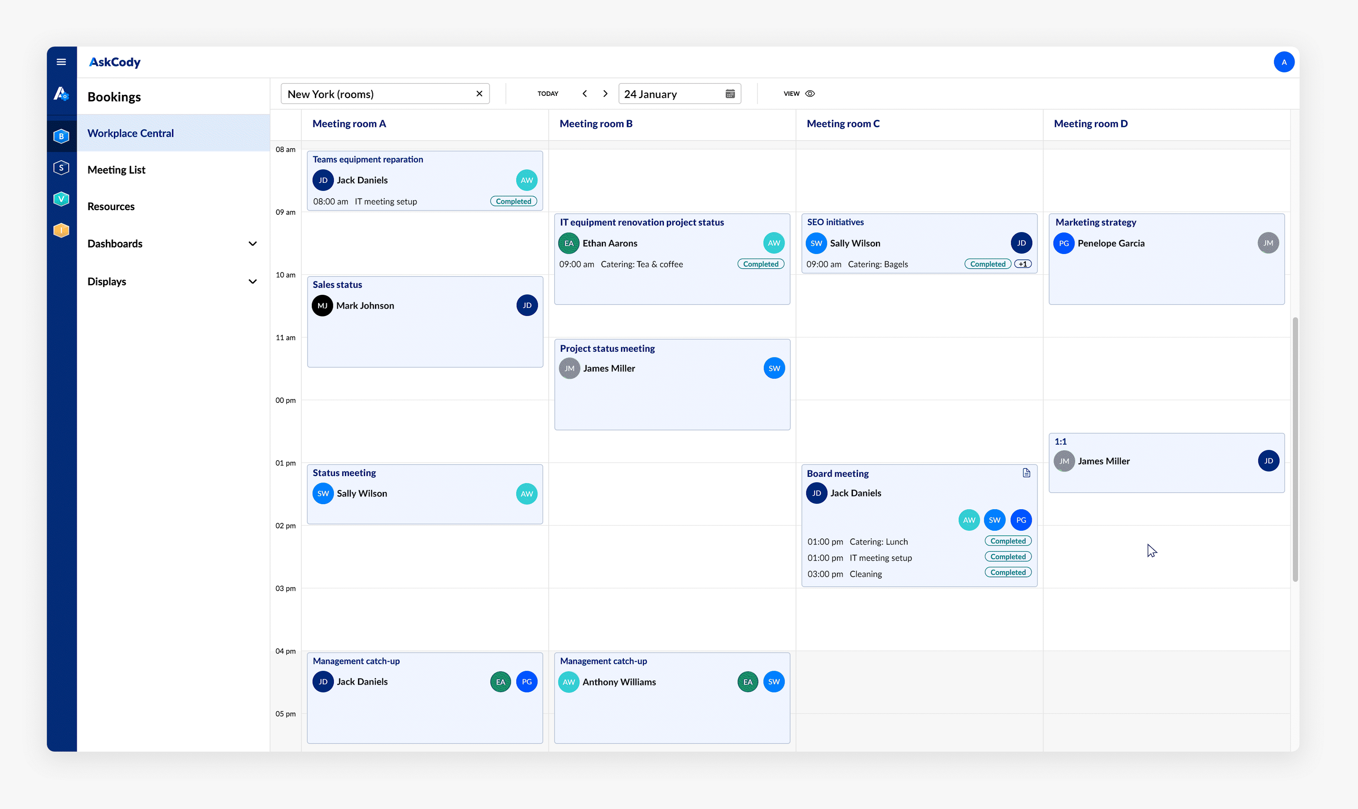Image resolution: width=1358 pixels, height=809 pixels.
Task: Click AW avatar on Status meeting
Action: 527,493
